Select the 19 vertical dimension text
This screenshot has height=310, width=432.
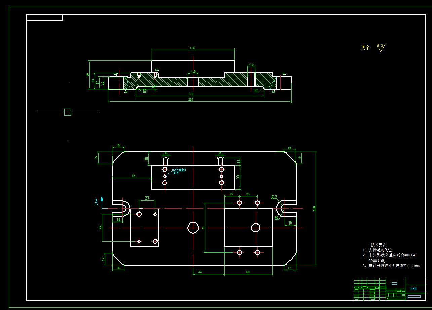point(147,159)
